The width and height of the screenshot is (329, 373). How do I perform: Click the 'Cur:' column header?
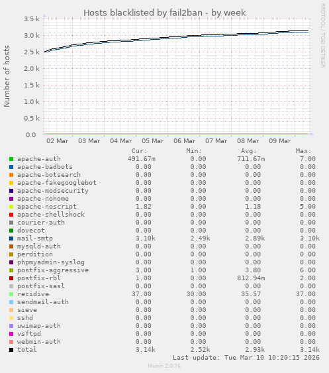[x=139, y=151]
